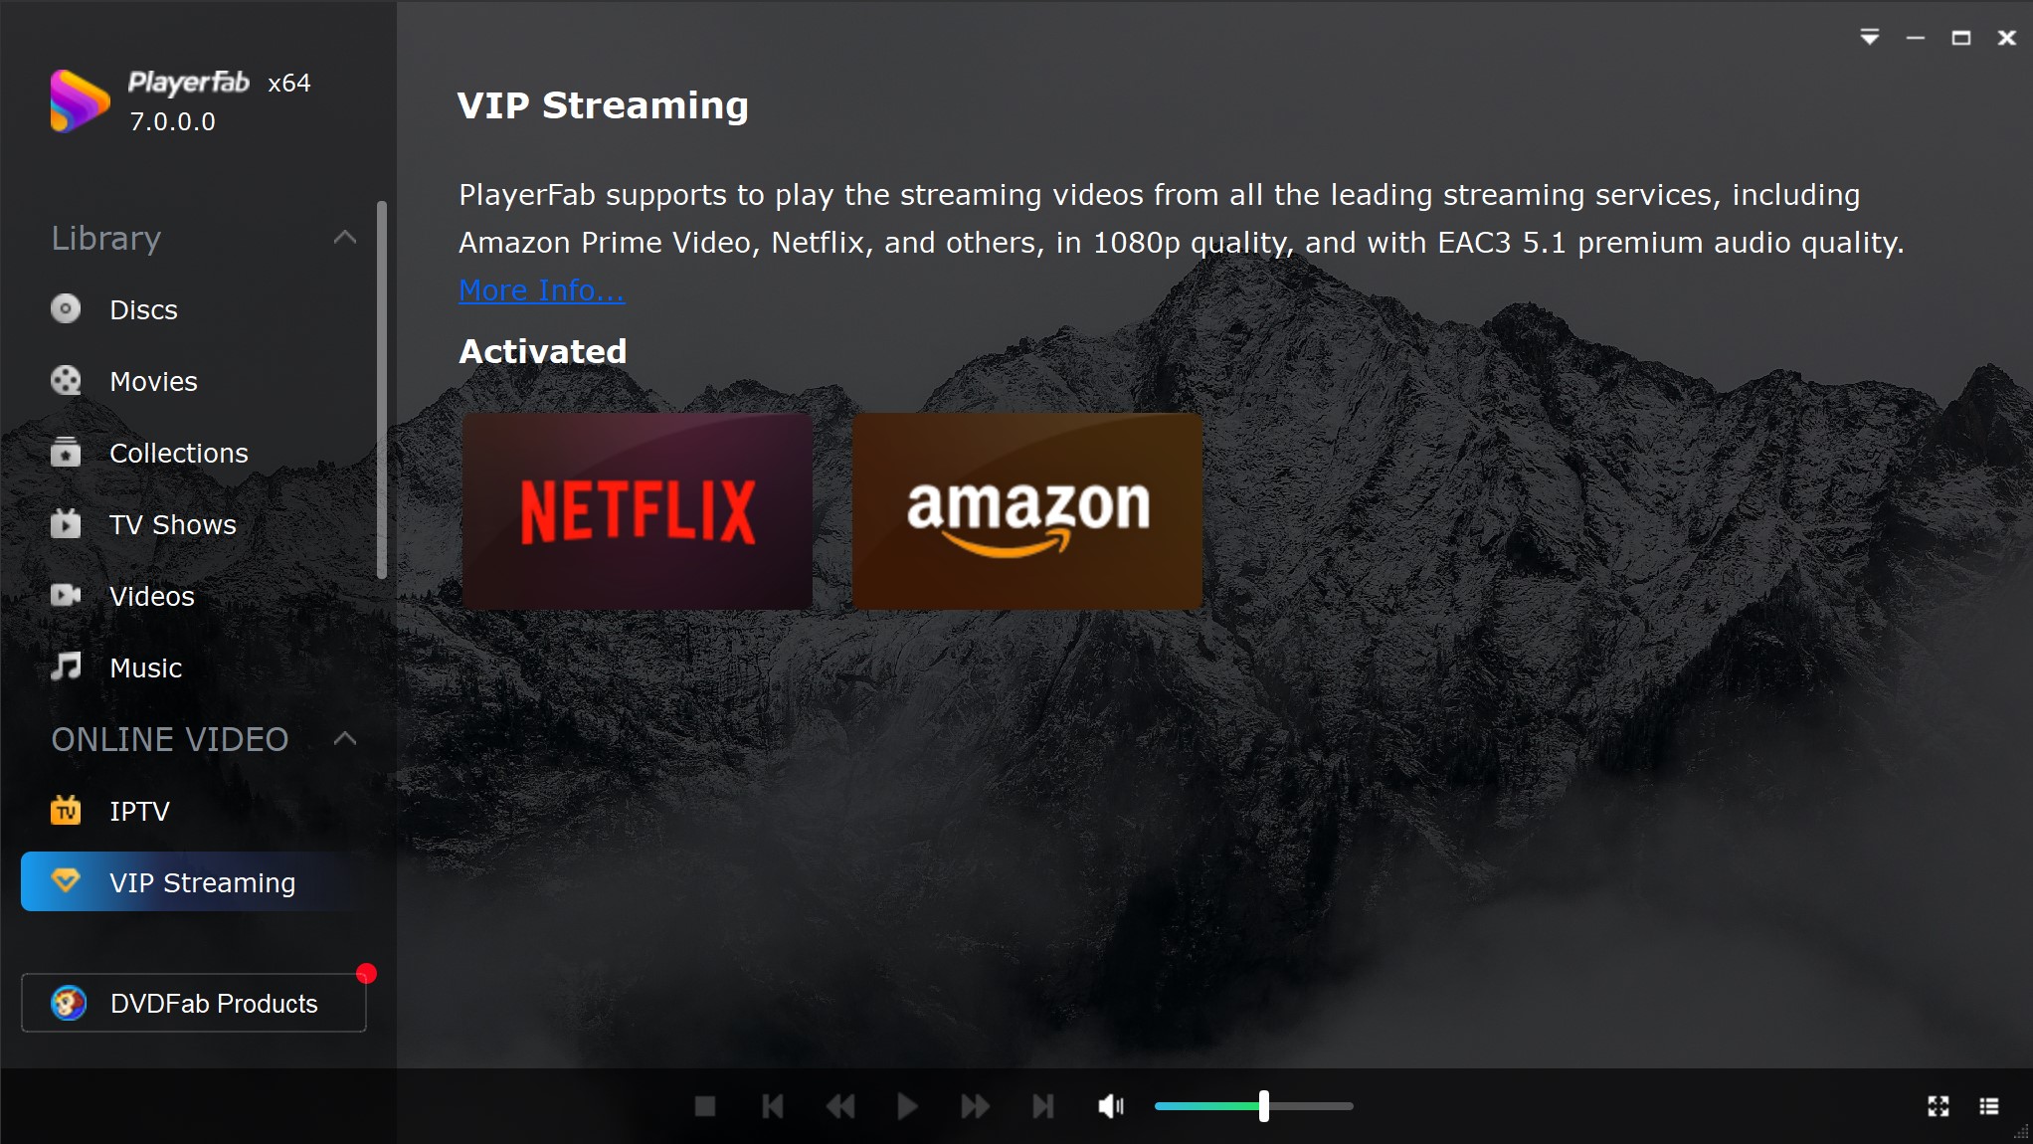The image size is (2033, 1144).
Task: Click the Videos menu item
Action: pyautogui.click(x=151, y=595)
